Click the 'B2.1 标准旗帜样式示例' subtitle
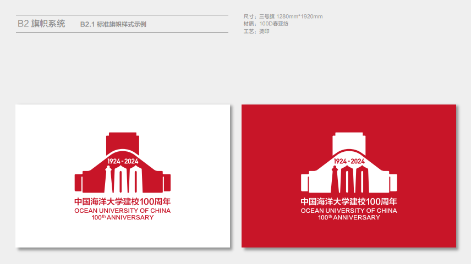The image size is (471, 264). [113, 24]
